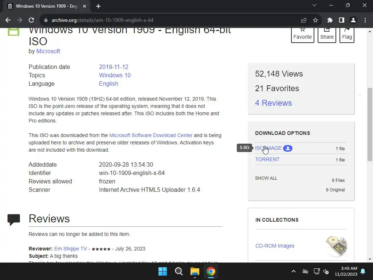The width and height of the screenshot is (373, 280).
Task: Click the 52,148 Views text
Action: point(279,74)
